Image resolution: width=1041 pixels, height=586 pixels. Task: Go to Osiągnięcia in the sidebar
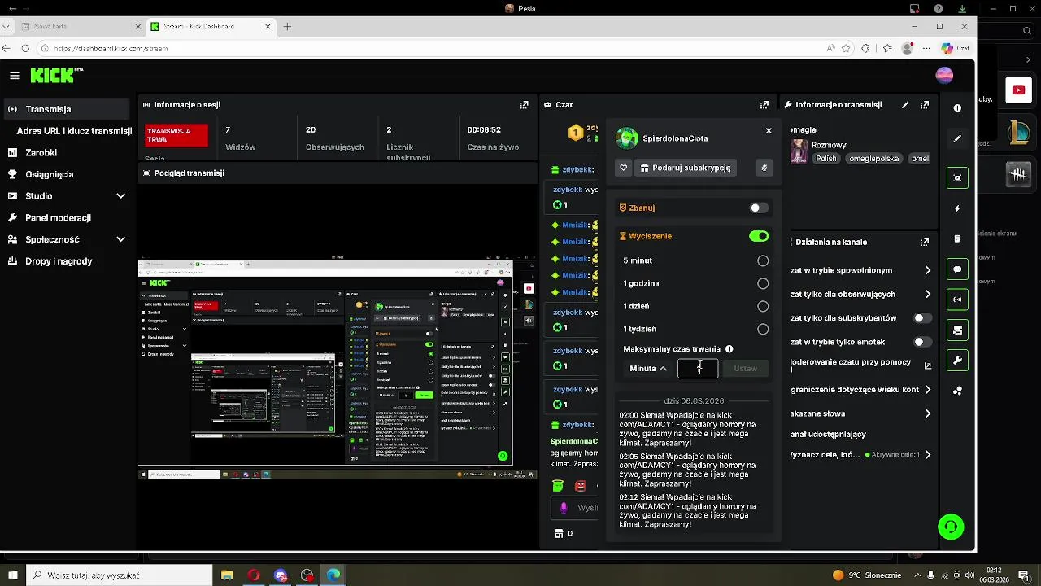click(49, 174)
